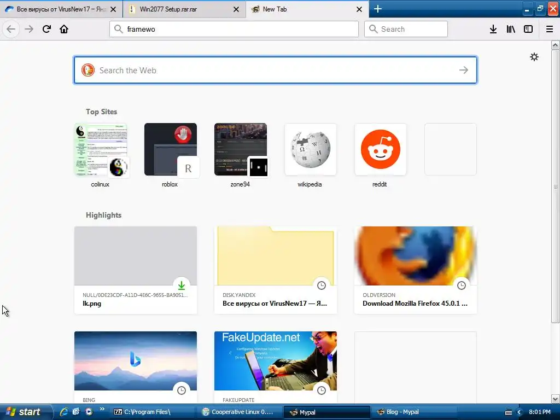Reload the current page
The height and width of the screenshot is (420, 560).
point(46,29)
